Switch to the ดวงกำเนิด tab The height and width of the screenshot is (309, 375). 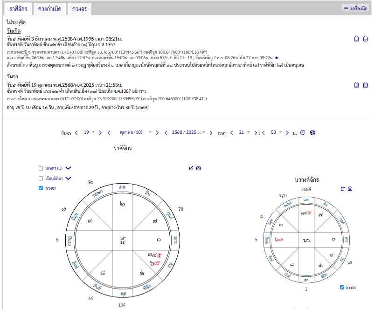50,9
